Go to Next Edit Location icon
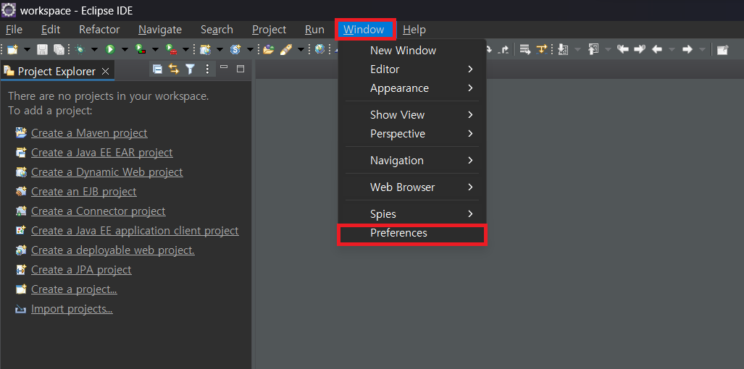Image resolution: width=744 pixels, height=369 pixels. [640, 49]
